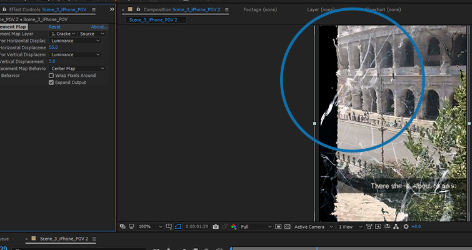Click the Reset Exposure icon
This screenshot has height=250, width=472.
tap(406, 226)
